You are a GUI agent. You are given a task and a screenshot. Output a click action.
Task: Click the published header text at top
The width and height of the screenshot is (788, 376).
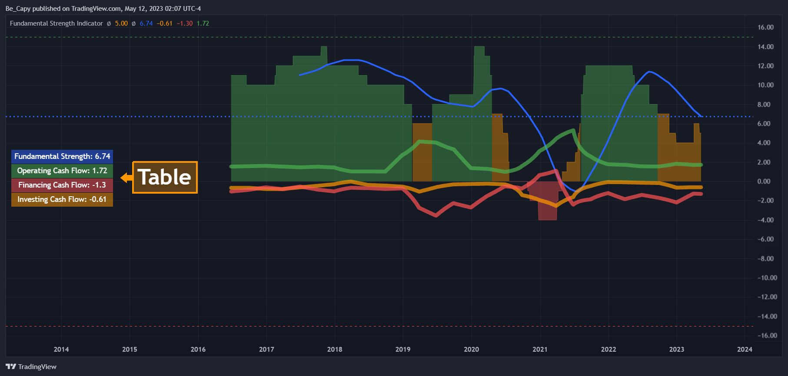(103, 9)
